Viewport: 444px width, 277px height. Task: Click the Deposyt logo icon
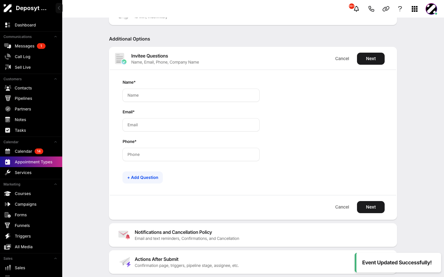[8, 8]
